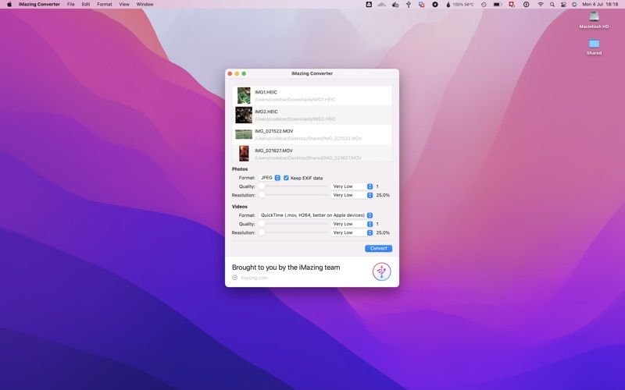Open the Apple menu
The width and height of the screenshot is (625, 390).
pyautogui.click(x=9, y=5)
